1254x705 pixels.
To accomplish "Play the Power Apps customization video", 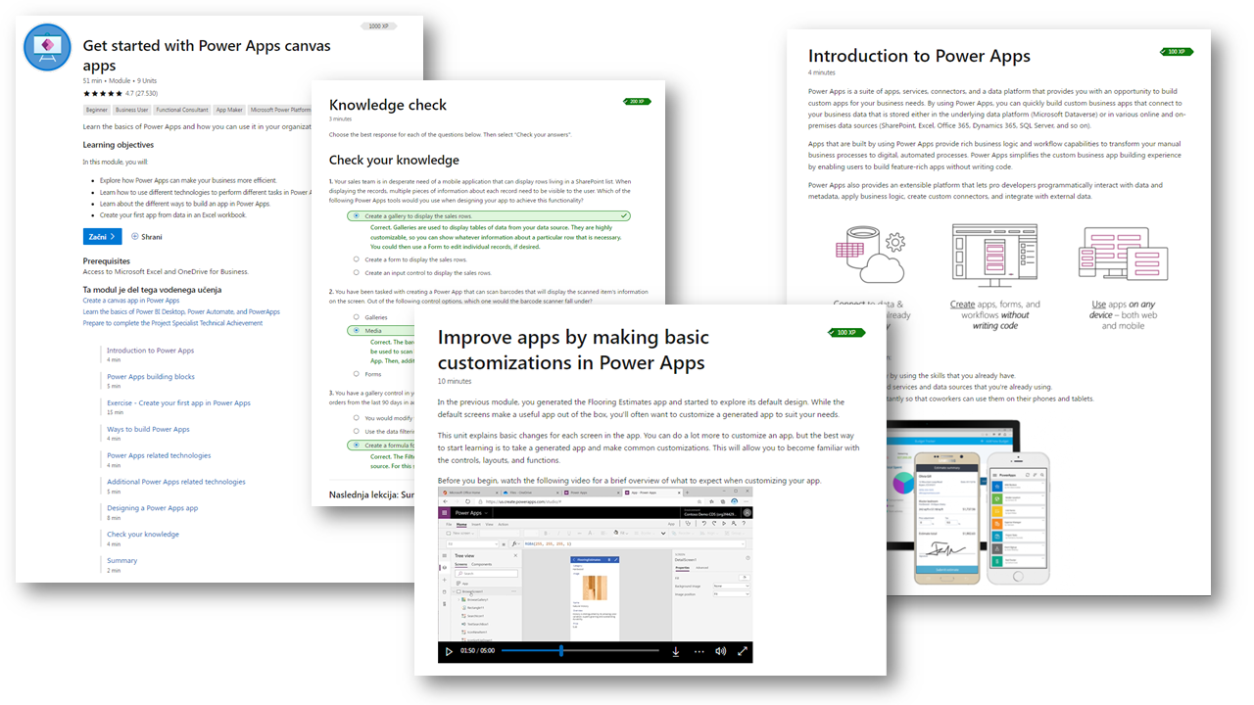I will tap(449, 651).
